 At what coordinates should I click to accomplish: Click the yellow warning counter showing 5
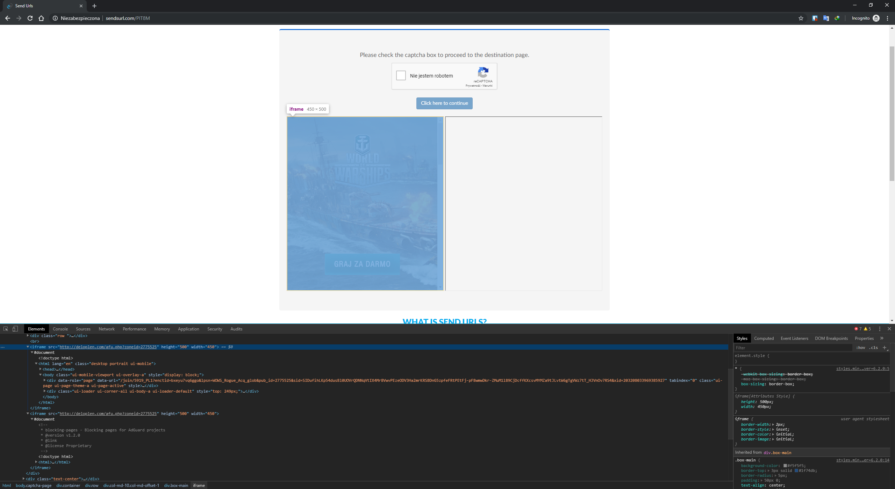pos(868,328)
